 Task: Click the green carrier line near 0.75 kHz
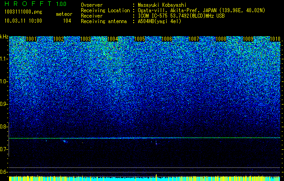(144, 138)
